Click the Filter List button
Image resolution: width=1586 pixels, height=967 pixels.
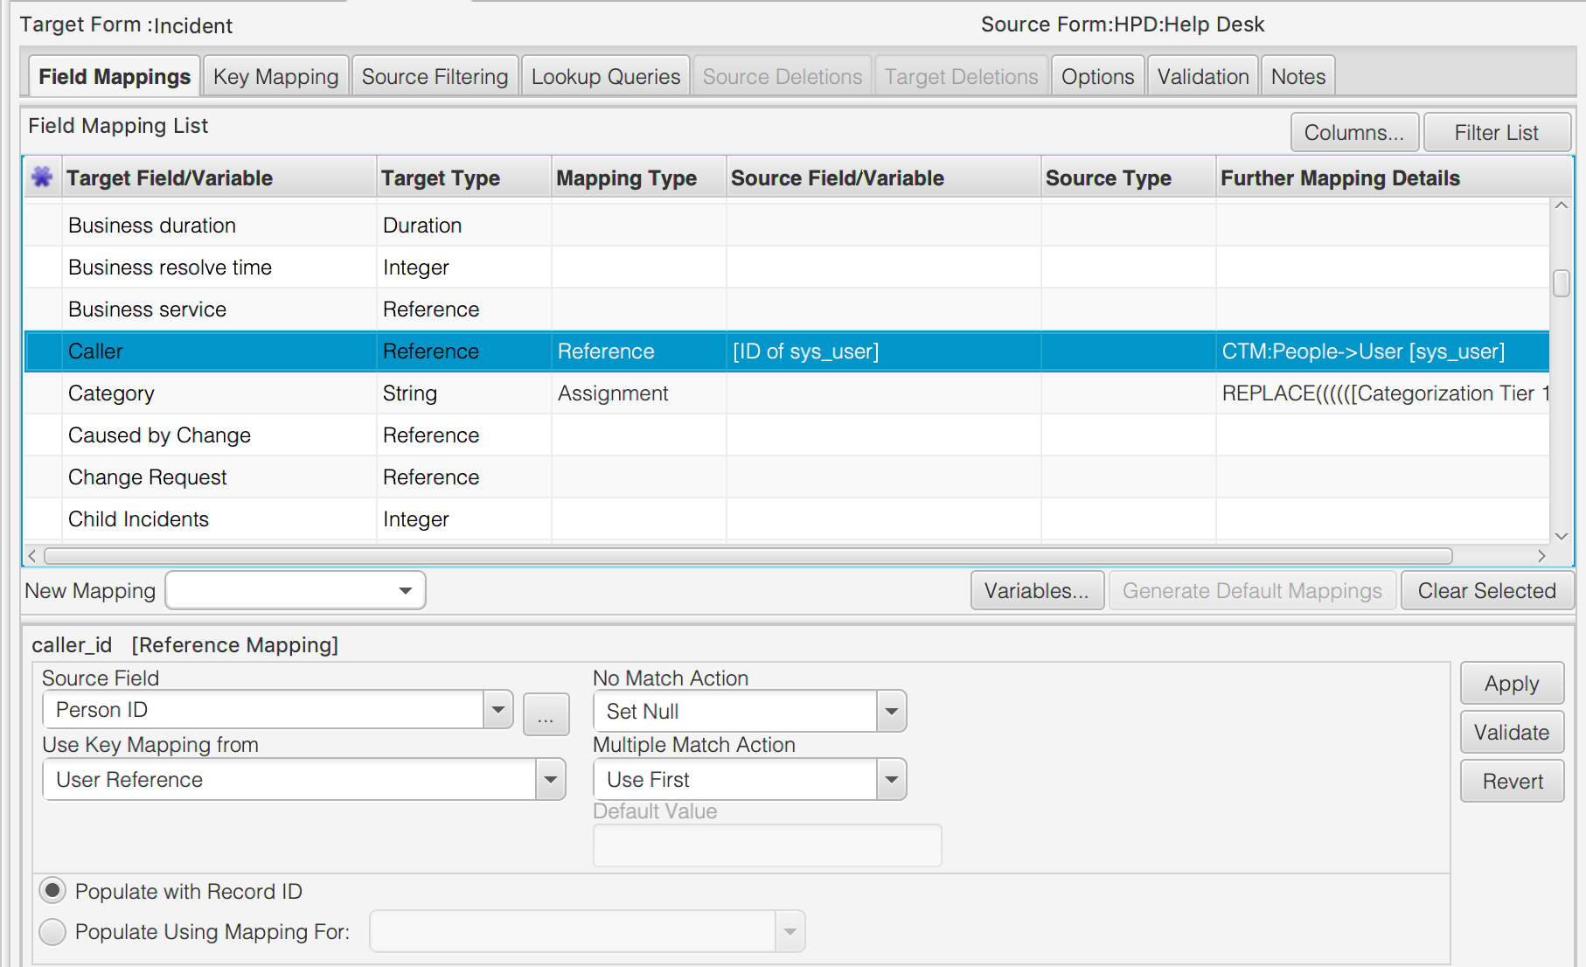tap(1497, 132)
